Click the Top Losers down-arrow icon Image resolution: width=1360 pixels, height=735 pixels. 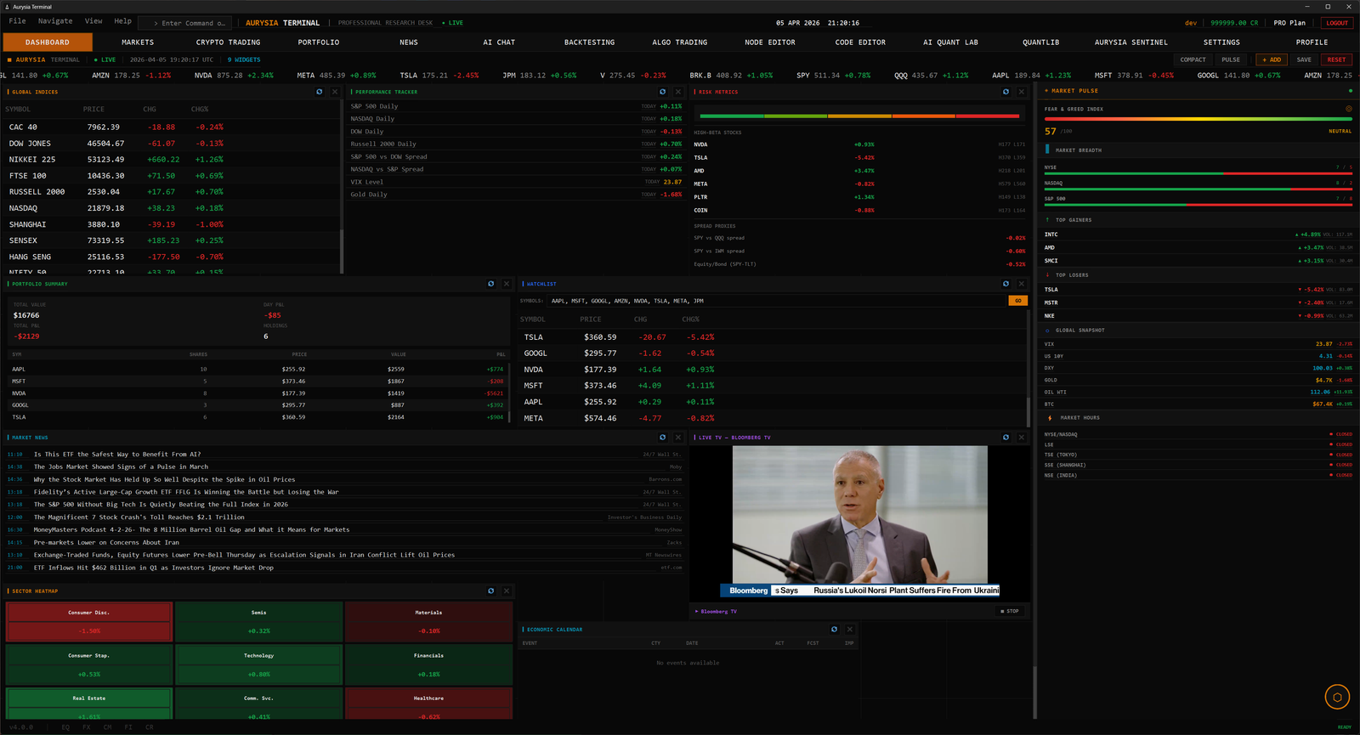1047,275
